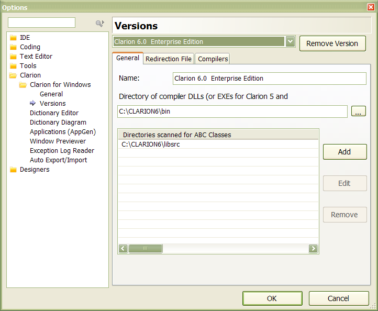Viewport: 378px width, 311px height.
Task: Click Add to add an ABC directory
Action: [x=344, y=152]
